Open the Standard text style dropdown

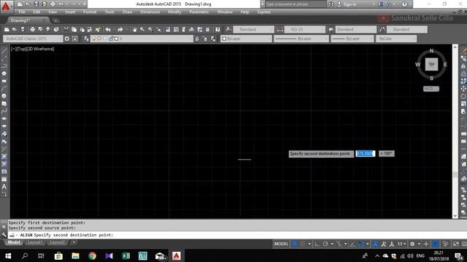click(x=253, y=29)
